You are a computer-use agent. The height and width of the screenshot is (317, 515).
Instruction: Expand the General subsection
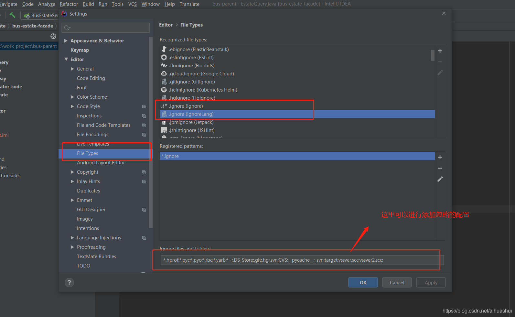(x=72, y=69)
